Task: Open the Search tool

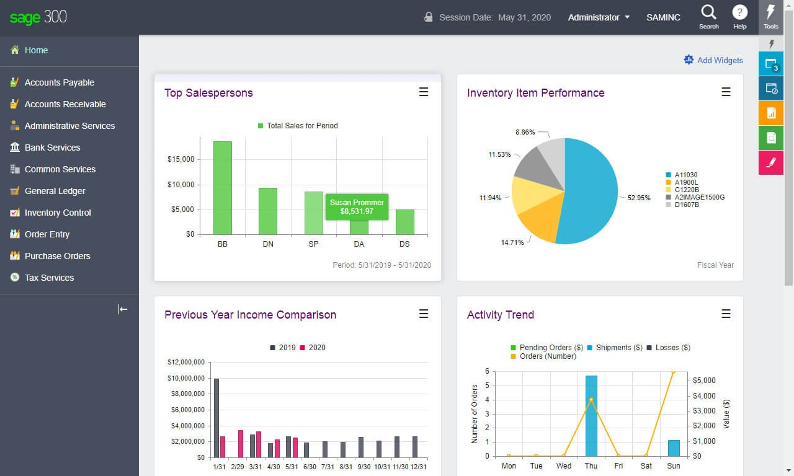Action: (x=708, y=15)
